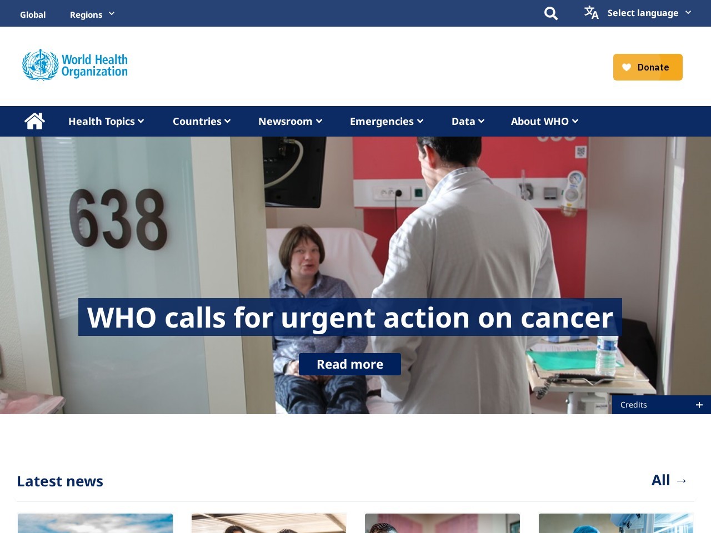
Task: Open the Countries menu
Action: pyautogui.click(x=202, y=121)
